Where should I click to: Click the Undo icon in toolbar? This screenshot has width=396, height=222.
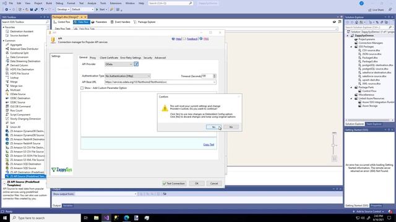pos(42,10)
